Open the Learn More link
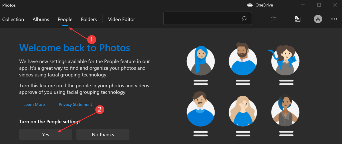 (34, 104)
